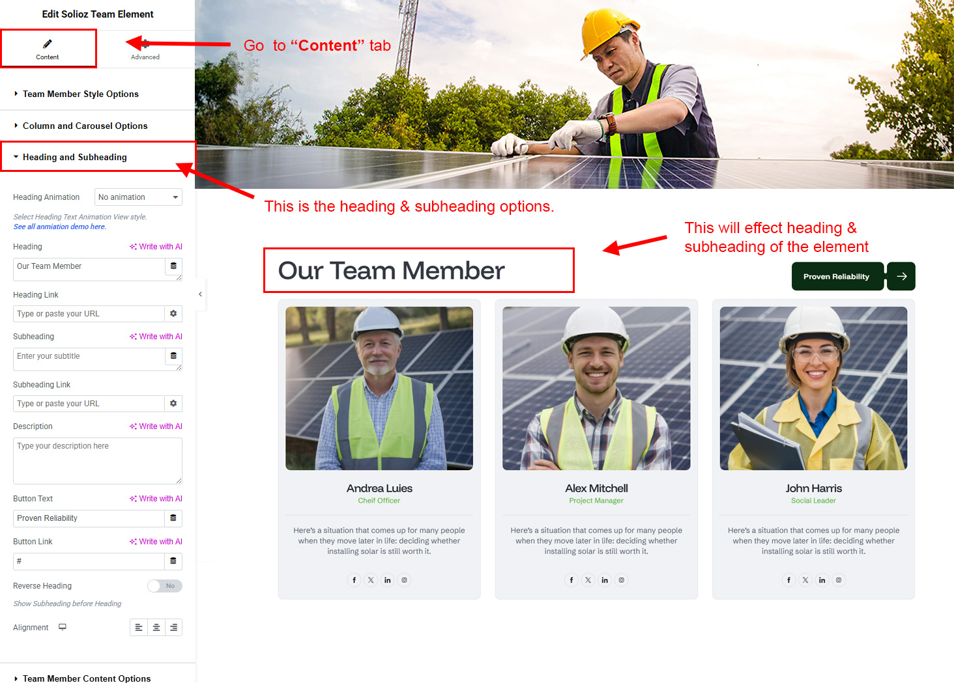Switch to the Content tab
The image size is (954, 683).
click(x=48, y=49)
